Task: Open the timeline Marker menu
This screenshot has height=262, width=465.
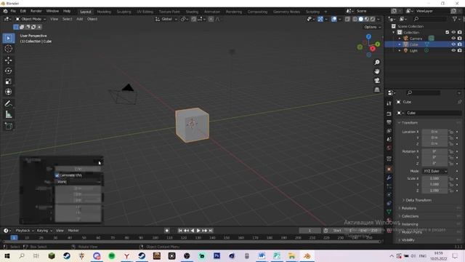Action: [x=73, y=231]
